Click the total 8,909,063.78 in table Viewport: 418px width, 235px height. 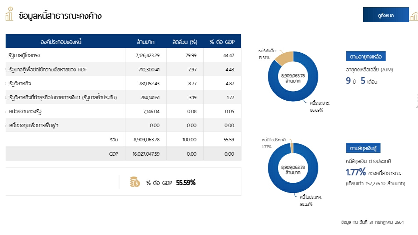tap(146, 139)
